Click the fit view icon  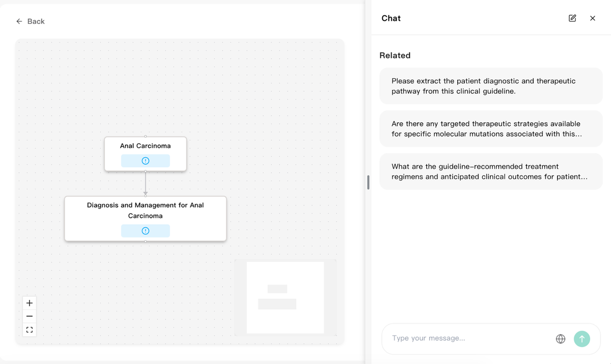(x=30, y=330)
